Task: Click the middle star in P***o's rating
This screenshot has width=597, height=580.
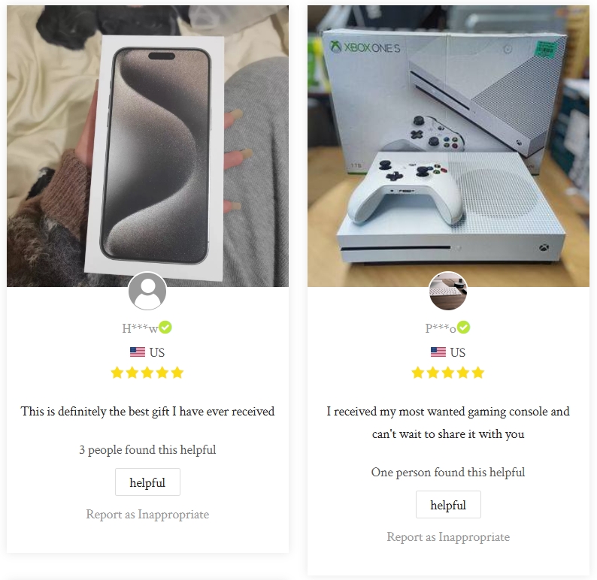Action: pyautogui.click(x=448, y=373)
